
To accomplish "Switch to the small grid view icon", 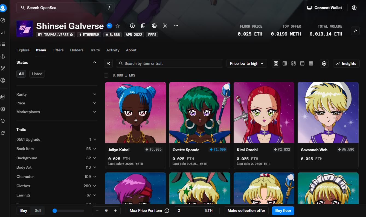I will click(285, 63).
